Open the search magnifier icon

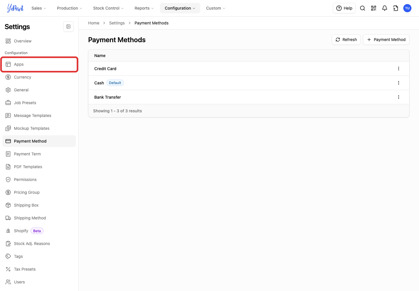(363, 8)
